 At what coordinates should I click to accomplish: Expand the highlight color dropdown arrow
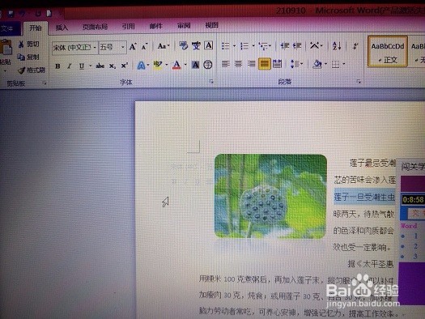point(167,65)
